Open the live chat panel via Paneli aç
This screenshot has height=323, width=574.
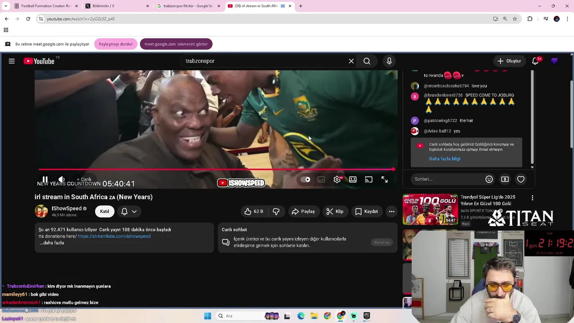click(x=382, y=242)
